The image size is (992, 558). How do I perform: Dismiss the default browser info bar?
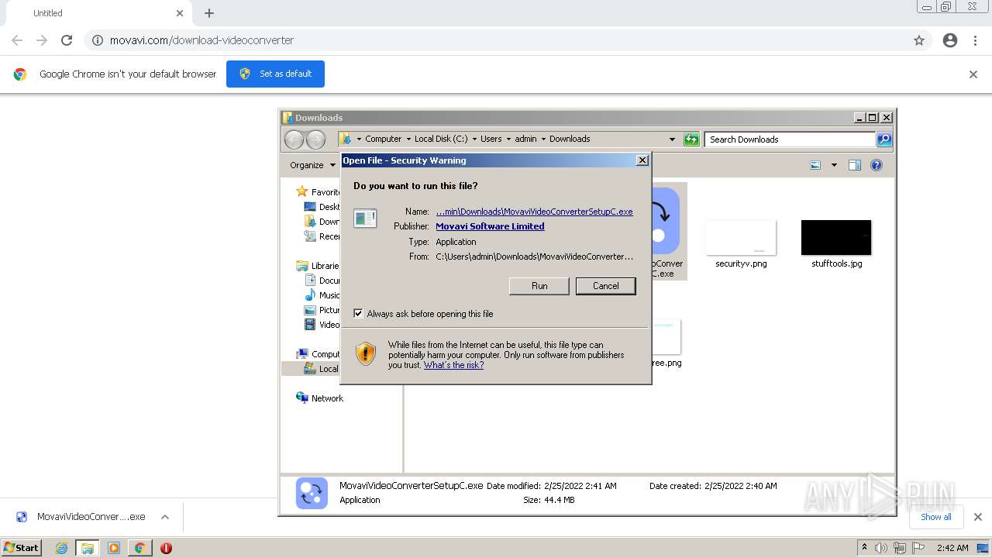tap(973, 74)
